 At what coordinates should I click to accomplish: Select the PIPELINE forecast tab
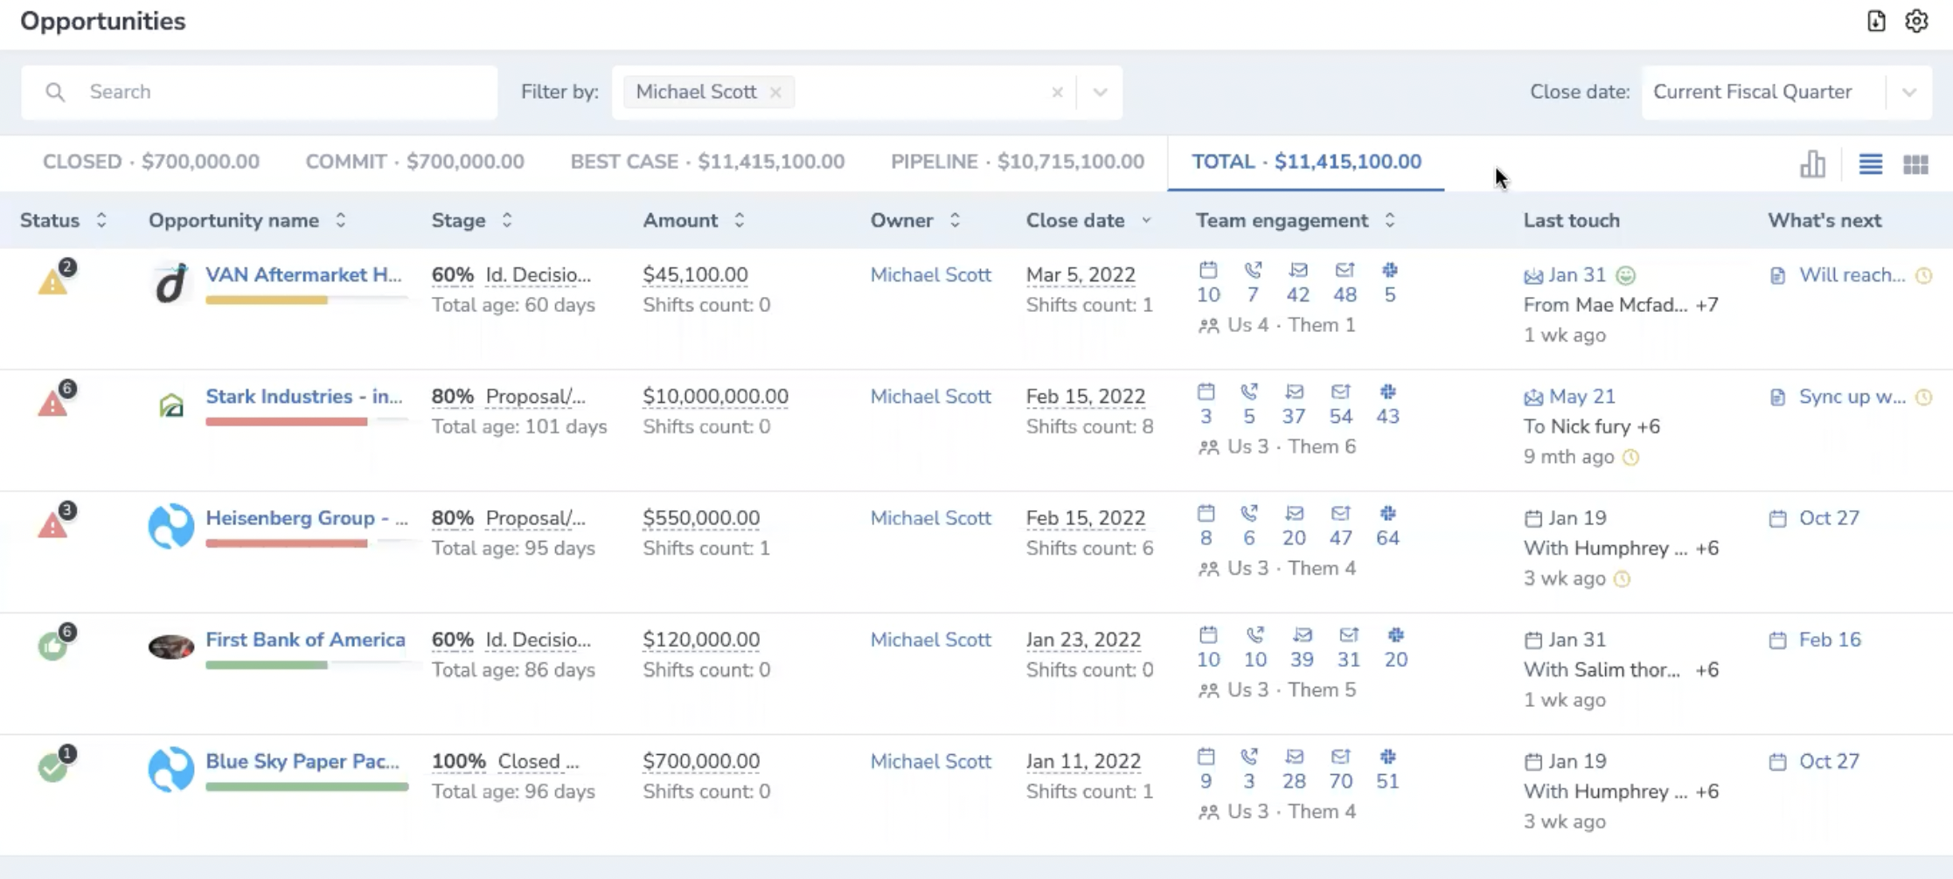pos(1018,162)
